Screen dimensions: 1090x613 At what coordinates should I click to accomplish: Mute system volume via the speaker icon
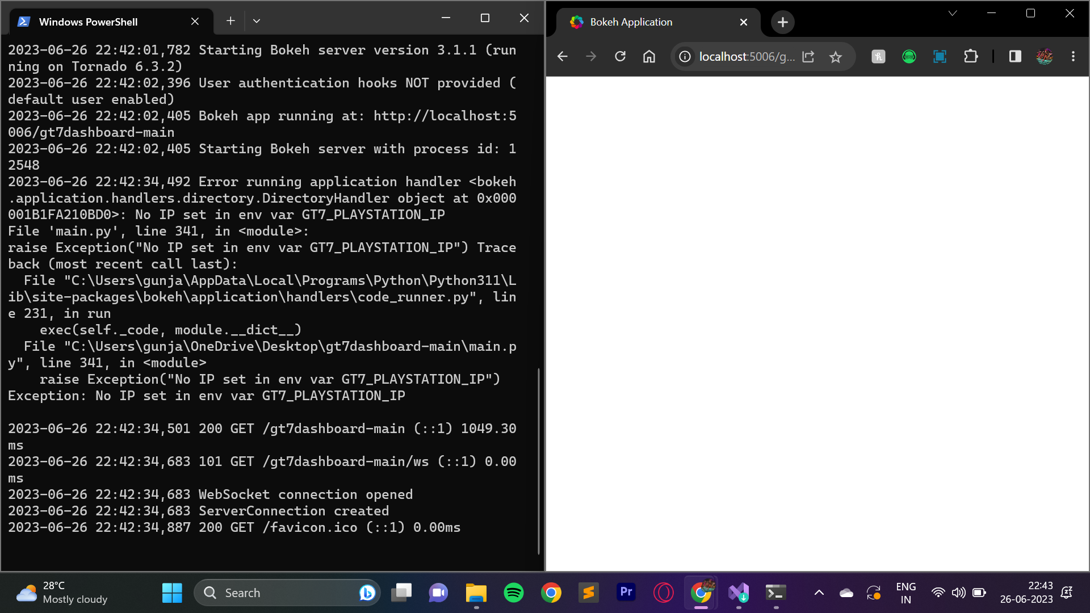(x=958, y=592)
